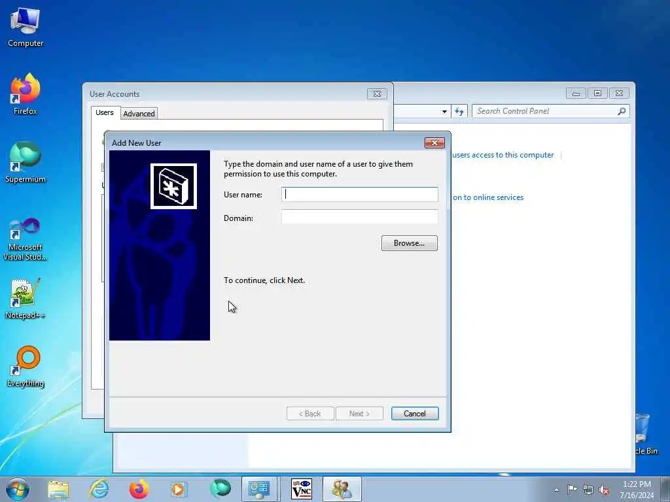Launch Notepad++ from the desktop
670x502 pixels.
[x=26, y=298]
